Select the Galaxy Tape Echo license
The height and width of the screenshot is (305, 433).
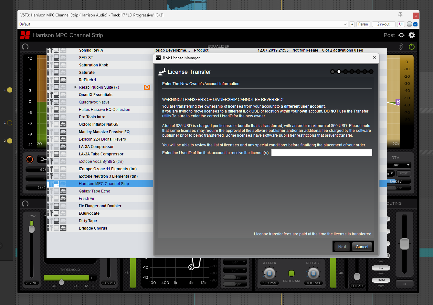point(100,191)
